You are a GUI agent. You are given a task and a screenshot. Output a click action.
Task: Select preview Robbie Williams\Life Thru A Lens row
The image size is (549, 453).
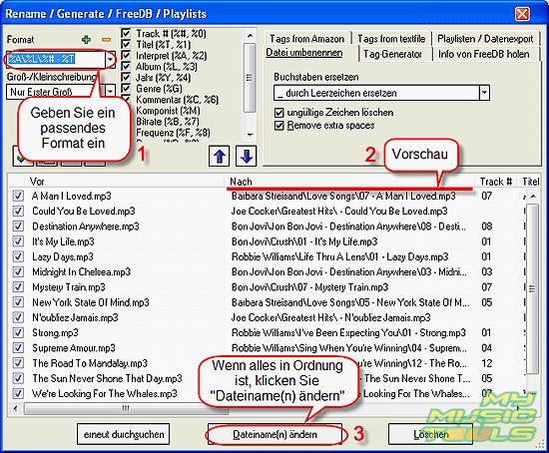339,256
